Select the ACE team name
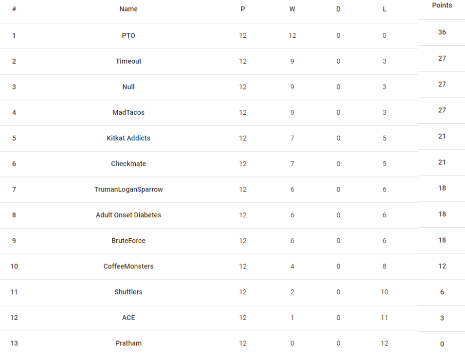This screenshot has width=465, height=355. (x=128, y=318)
